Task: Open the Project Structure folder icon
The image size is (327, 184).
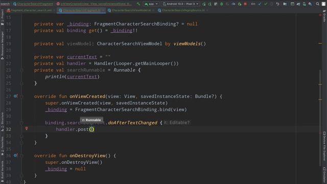Action: [x=285, y=4]
